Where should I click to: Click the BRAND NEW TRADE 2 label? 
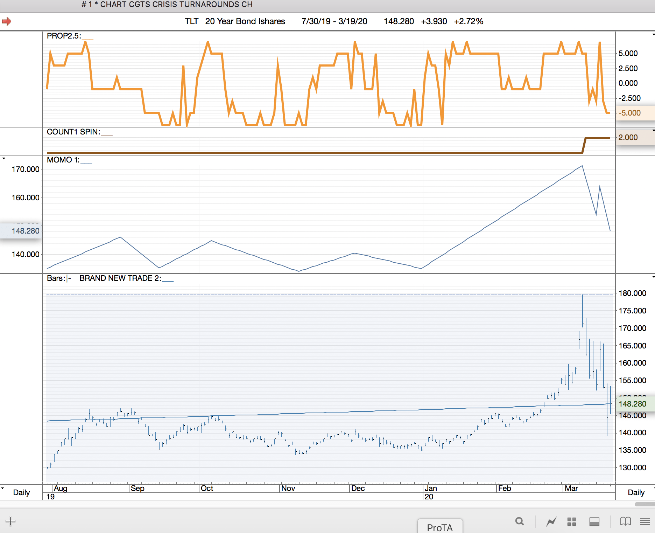click(x=120, y=278)
